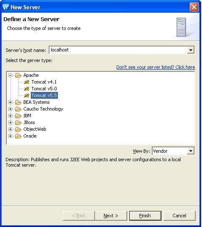Select the Apache label

[x=31, y=75]
